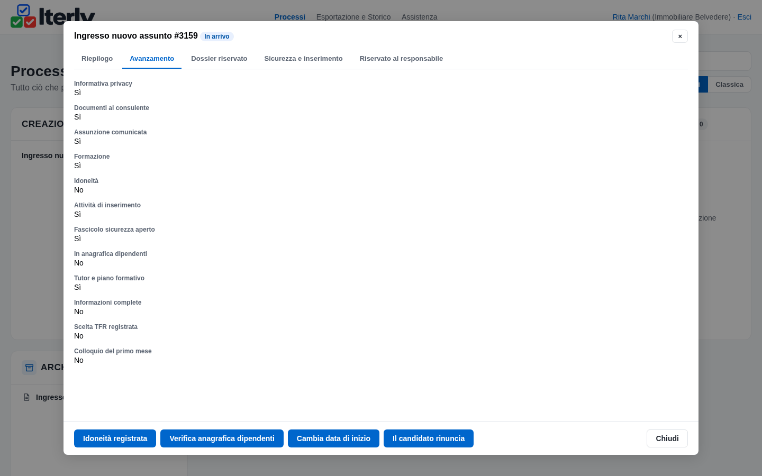Click the Rita Marchi user link
Image resolution: width=762 pixels, height=476 pixels.
[631, 17]
